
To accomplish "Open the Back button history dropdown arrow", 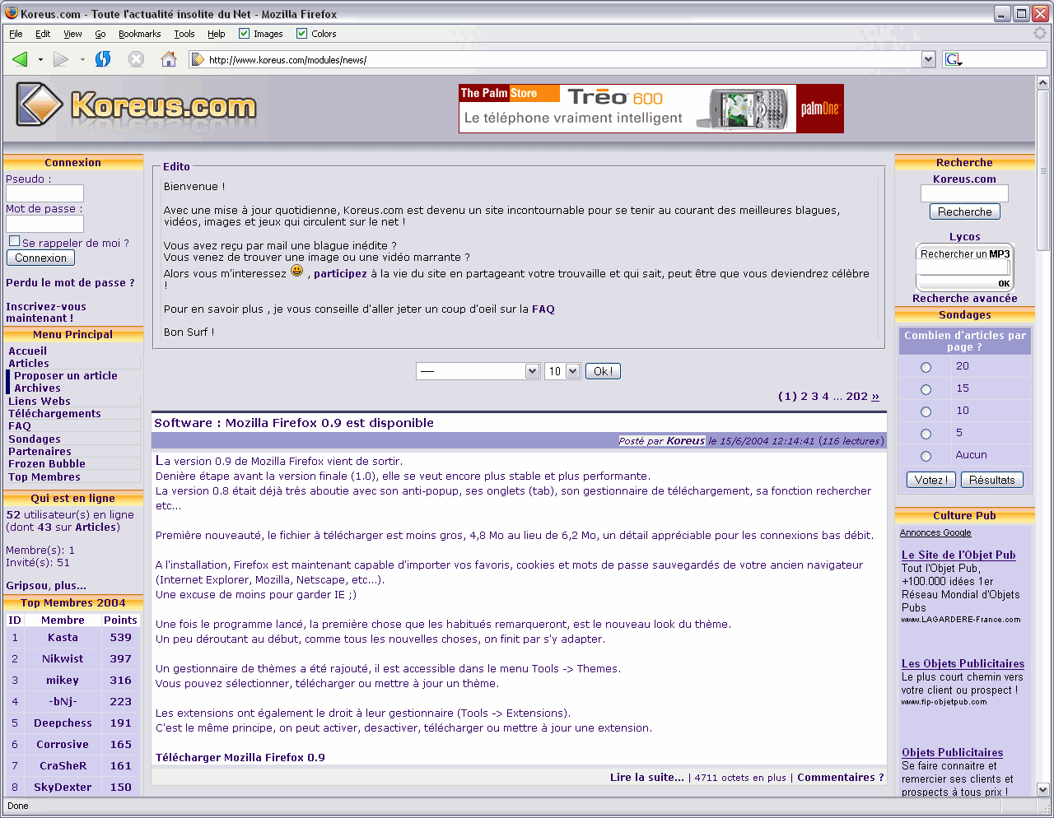I will point(40,59).
